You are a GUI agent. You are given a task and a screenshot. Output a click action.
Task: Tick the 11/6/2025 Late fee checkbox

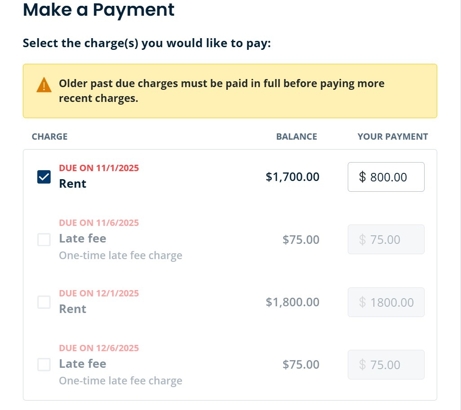(x=44, y=240)
